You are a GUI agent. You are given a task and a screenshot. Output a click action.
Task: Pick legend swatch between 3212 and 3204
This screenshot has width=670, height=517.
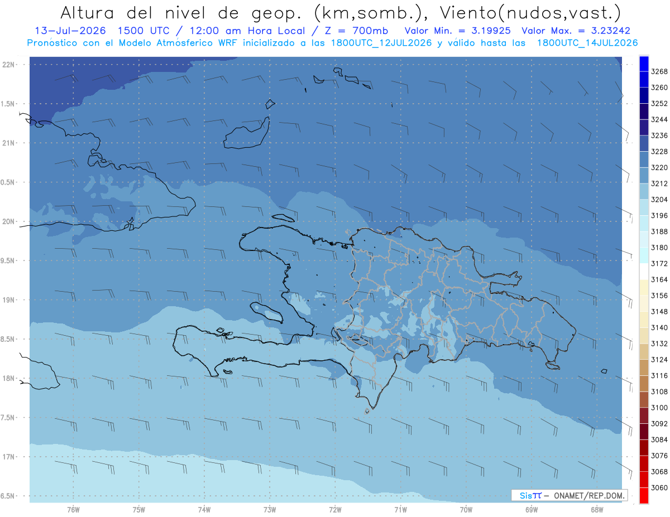pos(644,191)
